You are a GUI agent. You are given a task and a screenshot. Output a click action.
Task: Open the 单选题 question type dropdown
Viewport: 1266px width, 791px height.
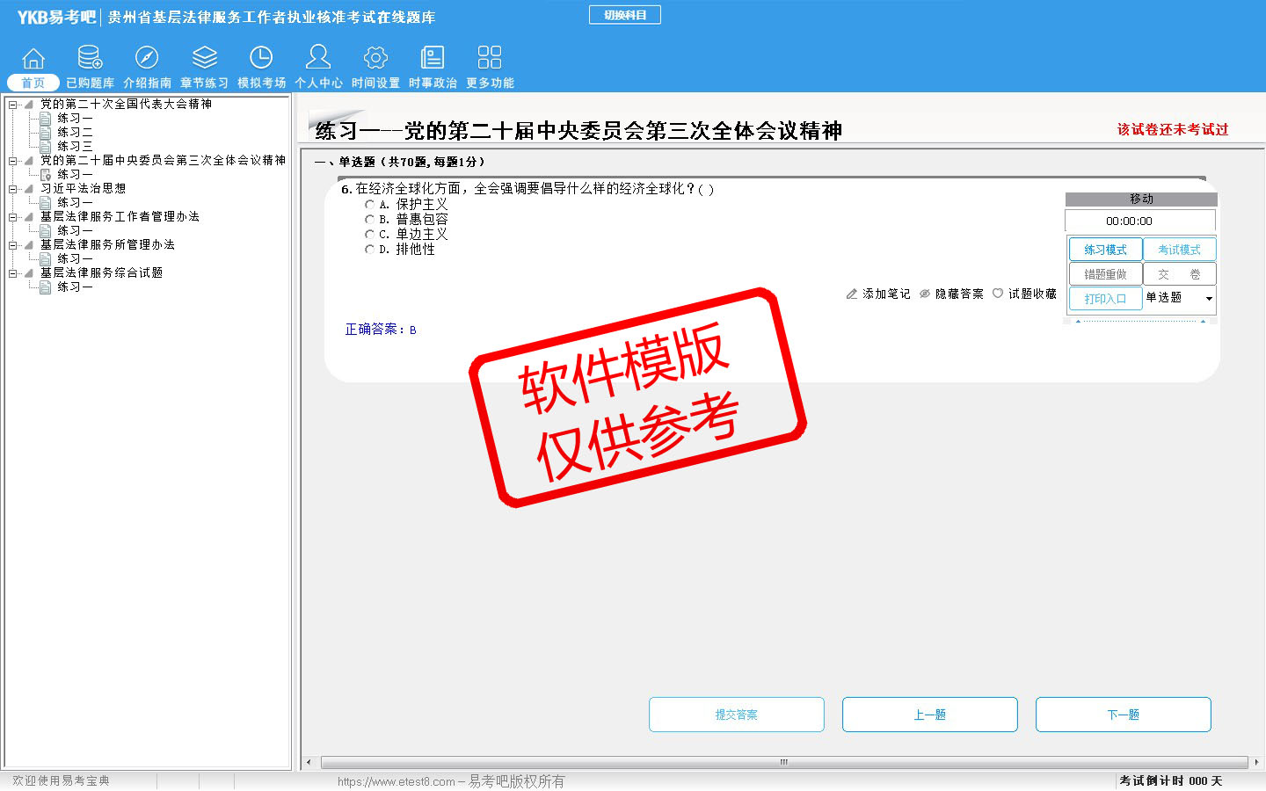[x=1209, y=299]
